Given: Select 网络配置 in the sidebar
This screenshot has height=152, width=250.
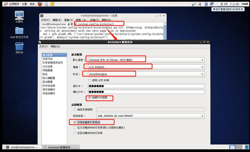Looking at the screenshot, I should pos(54,70).
